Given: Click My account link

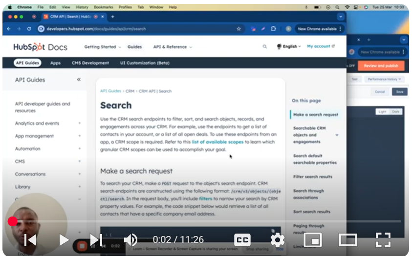Looking at the screenshot, I should coord(321,46).
